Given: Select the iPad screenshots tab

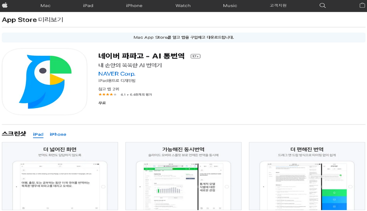Looking at the screenshot, I should point(38,134).
